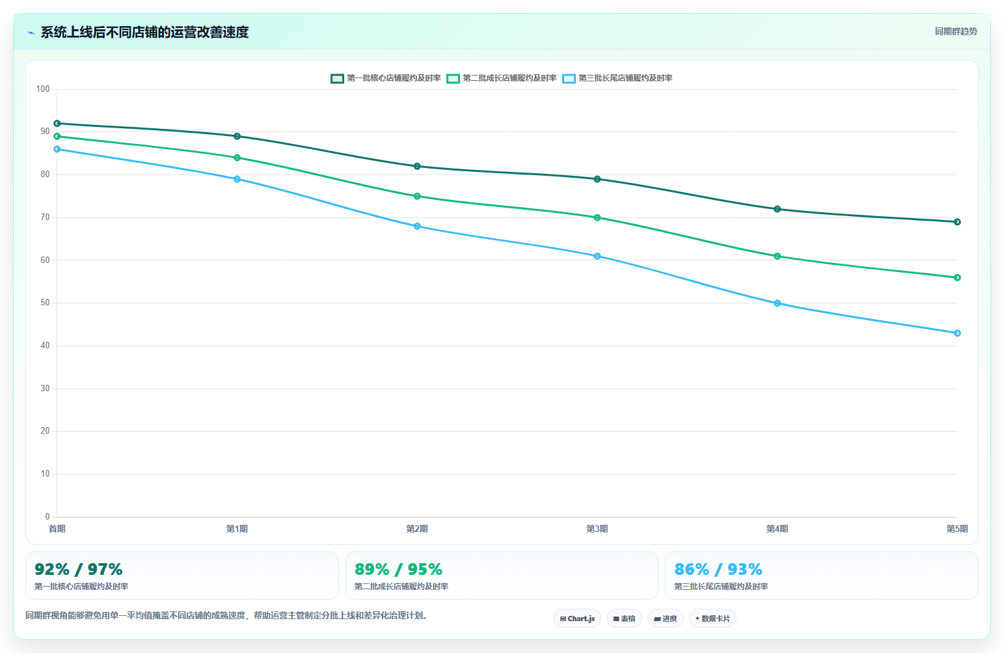Toggle the 第一批核心店铺履约及时率 legend swatch

click(337, 79)
